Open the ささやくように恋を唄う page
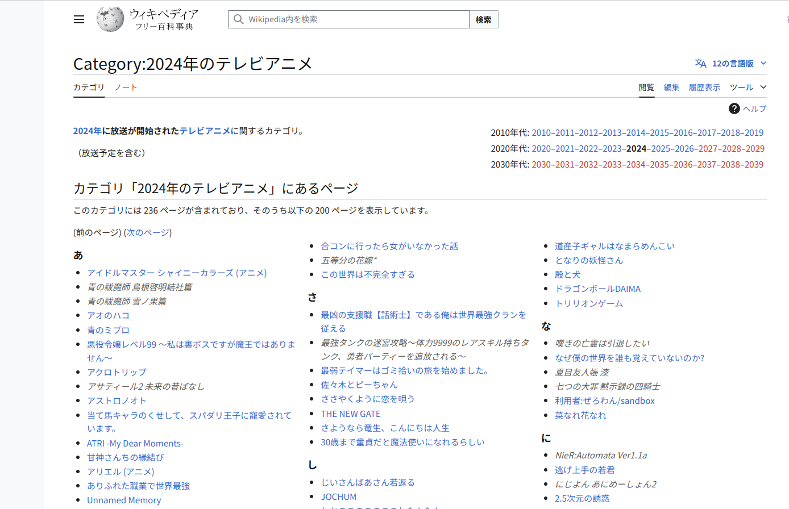Screen dimensions: 789x509 pyautogui.click(x=368, y=399)
